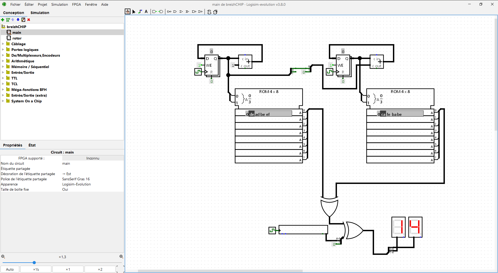Add a new circuit with green plus
Screen dimensions: 498x273
[3, 20]
